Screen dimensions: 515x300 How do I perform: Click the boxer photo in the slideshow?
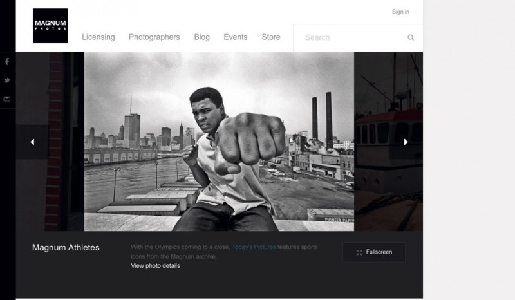click(x=219, y=142)
